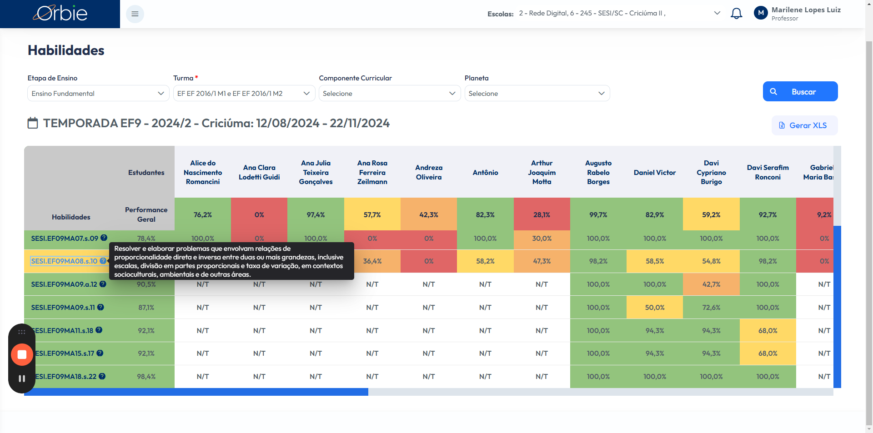Open the Etapa de Ensino dropdown
This screenshot has height=433, width=873.
(98, 93)
